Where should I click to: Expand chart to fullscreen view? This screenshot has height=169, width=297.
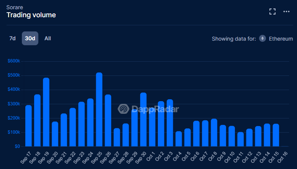pyautogui.click(x=272, y=11)
